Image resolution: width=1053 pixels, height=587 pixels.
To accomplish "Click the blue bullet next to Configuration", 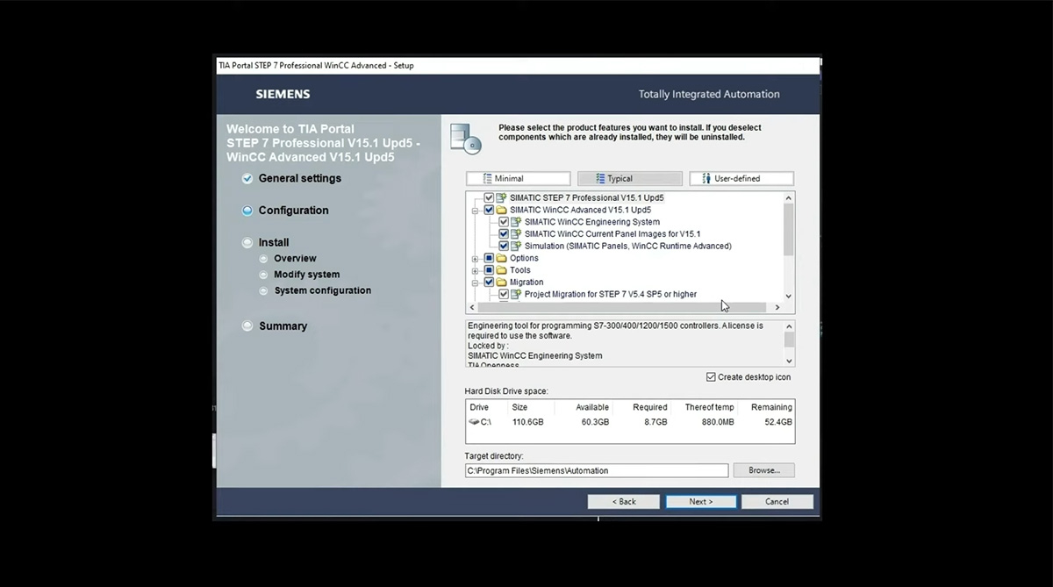I will click(x=247, y=211).
